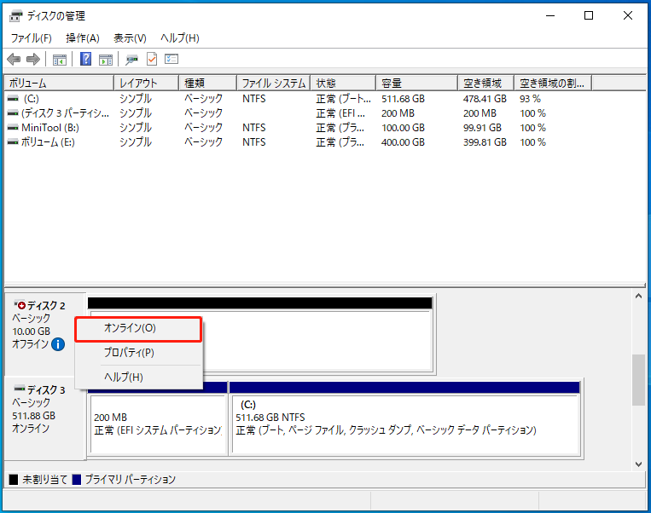Open the blue Help question-mark icon
651x513 pixels.
pos(85,59)
